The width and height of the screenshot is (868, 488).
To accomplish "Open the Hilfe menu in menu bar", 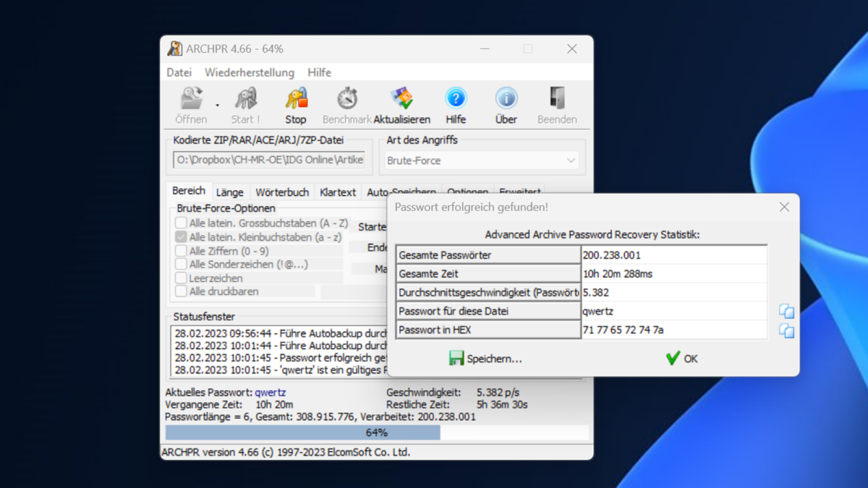I will point(319,72).
